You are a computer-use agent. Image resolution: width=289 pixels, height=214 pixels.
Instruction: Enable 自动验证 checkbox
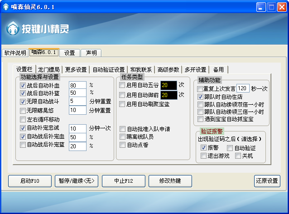click(230, 148)
